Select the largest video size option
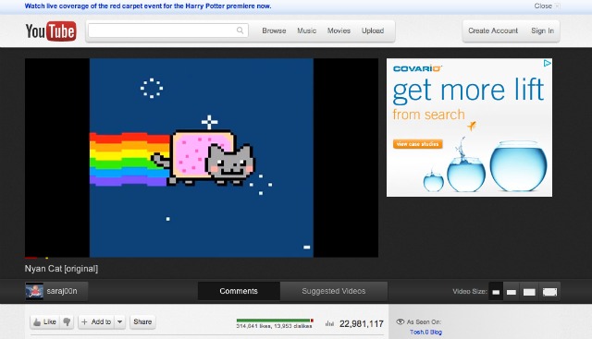592x339 pixels. click(x=549, y=292)
